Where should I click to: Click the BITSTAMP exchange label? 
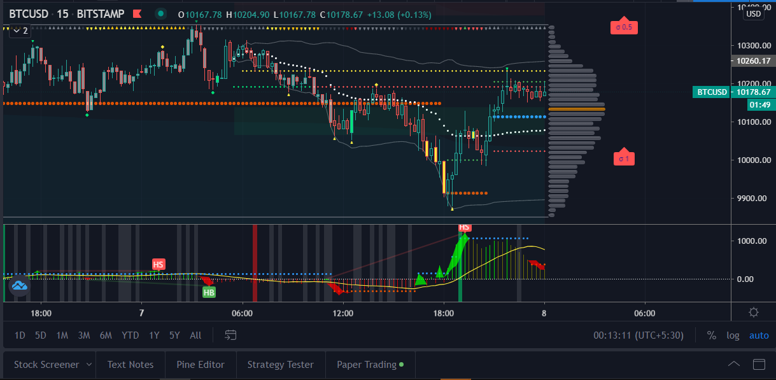tap(101, 13)
